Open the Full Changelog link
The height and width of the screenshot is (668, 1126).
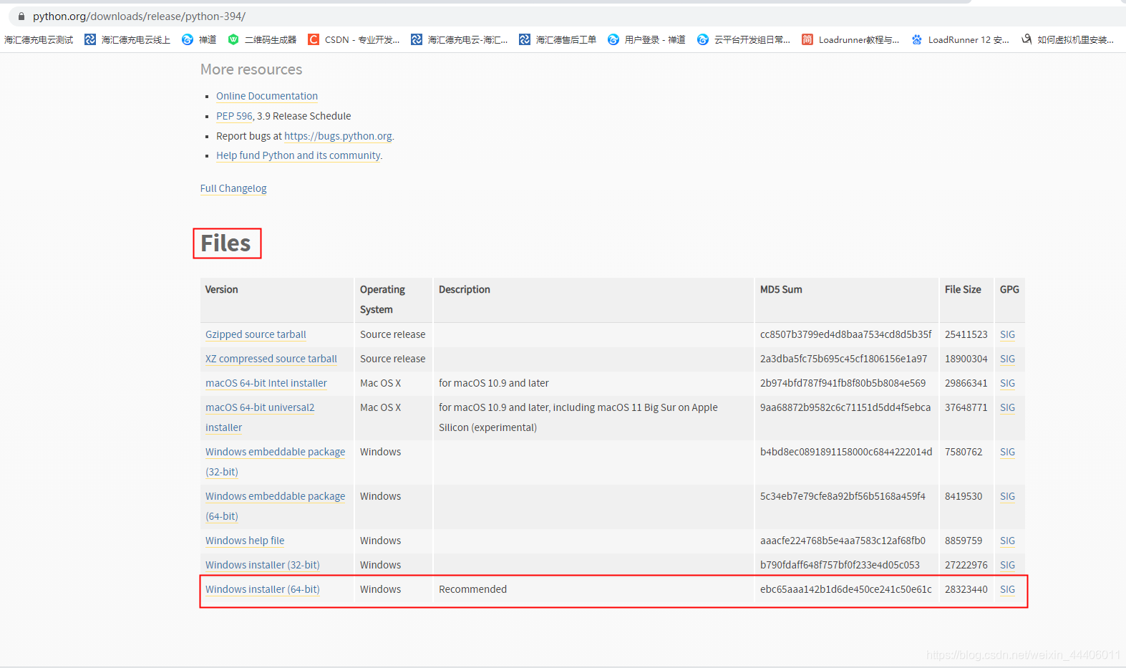pyautogui.click(x=233, y=188)
